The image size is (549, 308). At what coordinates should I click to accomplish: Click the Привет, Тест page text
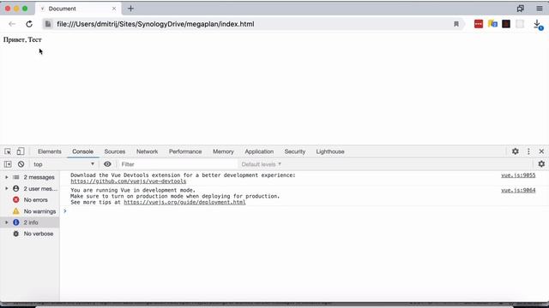pos(22,40)
